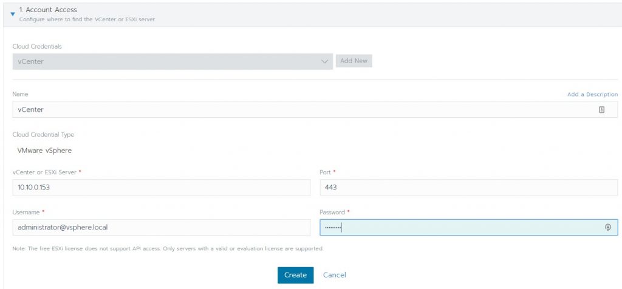This screenshot has height=289, width=622.
Task: Click into the Port field showing 443
Action: click(469, 187)
